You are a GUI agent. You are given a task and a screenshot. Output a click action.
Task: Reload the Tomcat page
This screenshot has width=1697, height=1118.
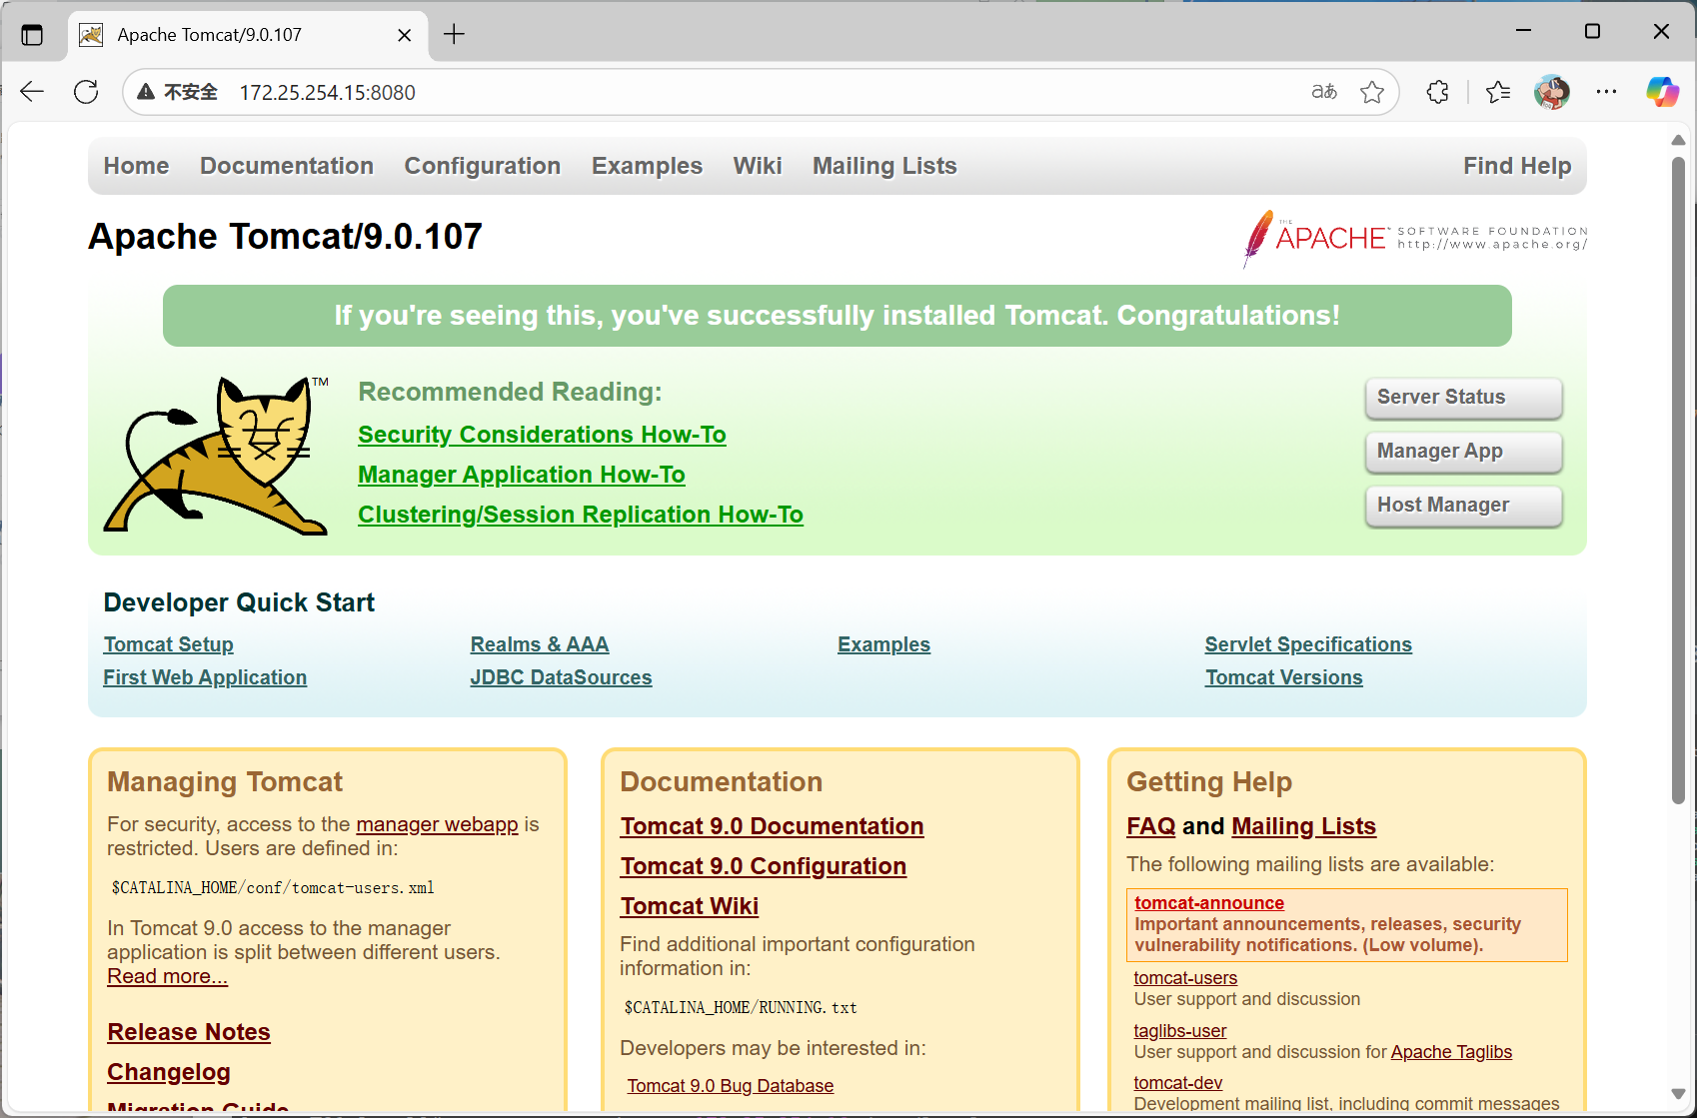[x=87, y=92]
